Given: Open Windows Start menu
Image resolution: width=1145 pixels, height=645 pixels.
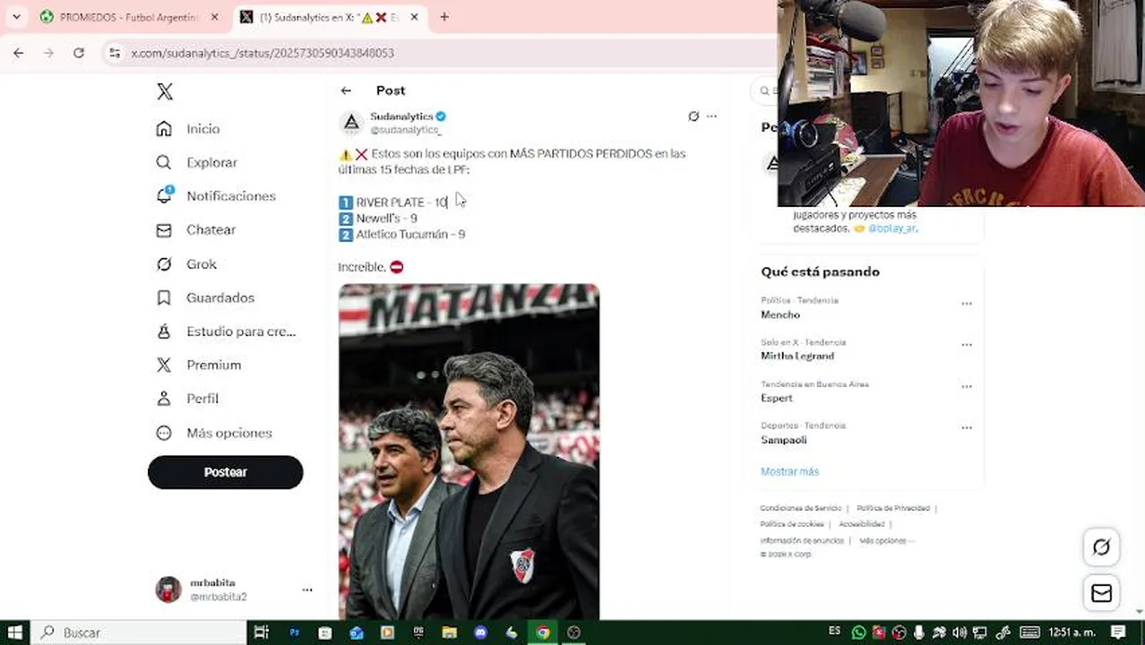Looking at the screenshot, I should click(15, 632).
